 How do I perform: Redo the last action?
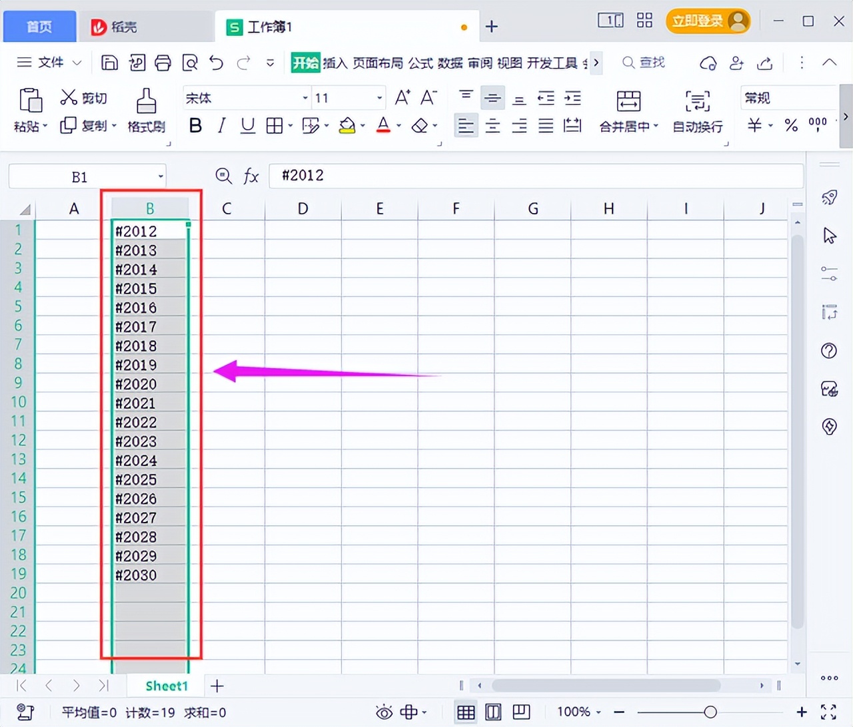tap(244, 63)
